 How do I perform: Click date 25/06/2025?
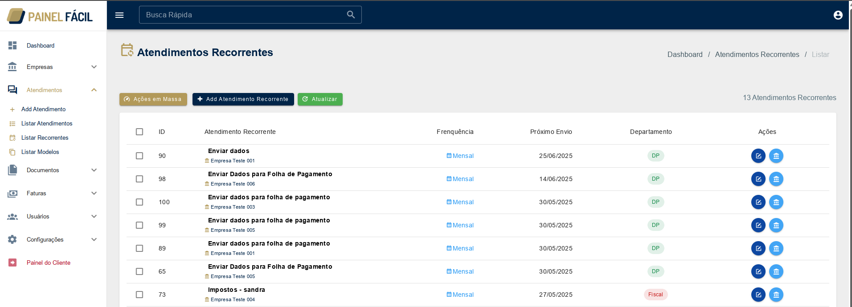point(556,156)
